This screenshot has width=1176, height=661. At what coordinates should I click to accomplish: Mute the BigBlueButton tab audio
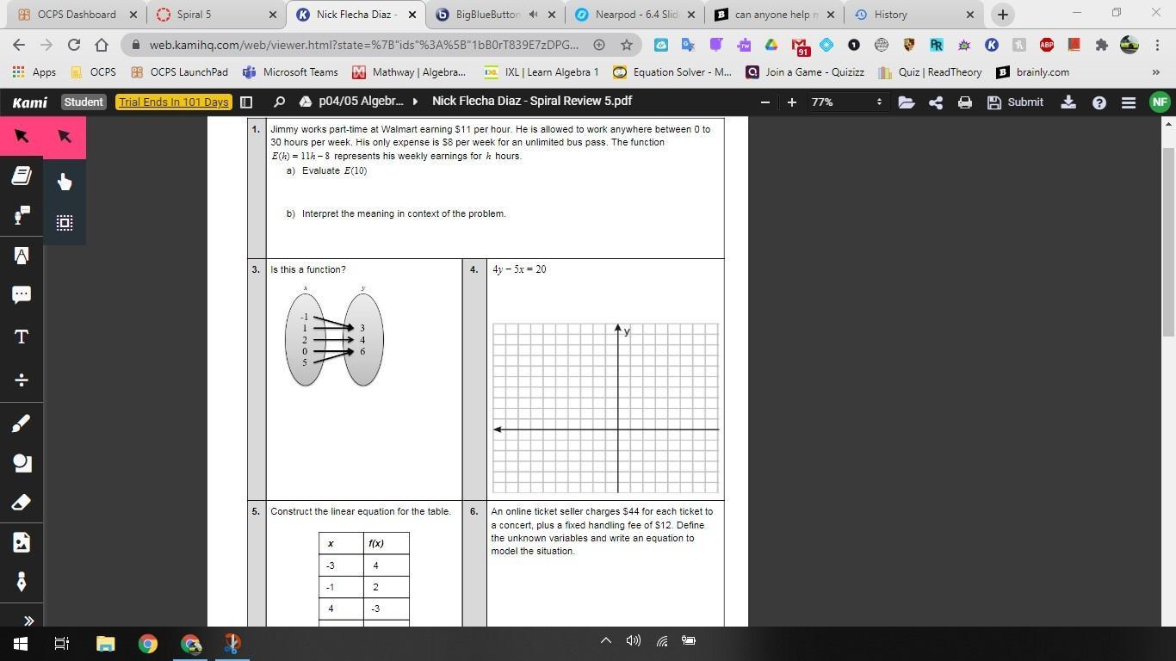tap(534, 15)
